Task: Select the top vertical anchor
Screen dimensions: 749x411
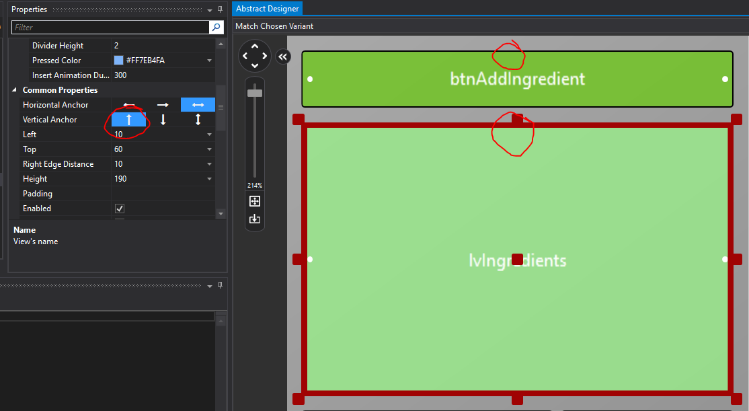Action: (129, 120)
